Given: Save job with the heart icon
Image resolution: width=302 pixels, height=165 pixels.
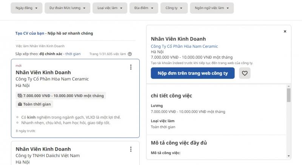Looking at the screenshot, I should tap(245, 73).
